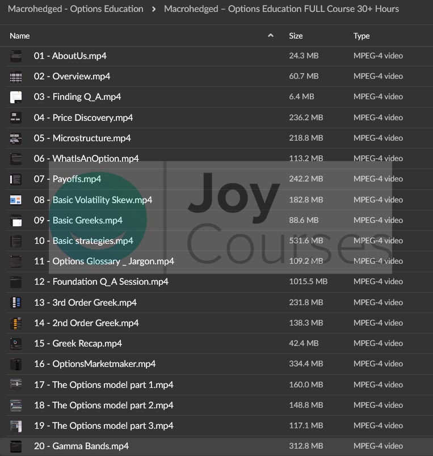Image resolution: width=433 pixels, height=456 pixels.
Task: Click the 236.2 MB size value
Action: 306,117
